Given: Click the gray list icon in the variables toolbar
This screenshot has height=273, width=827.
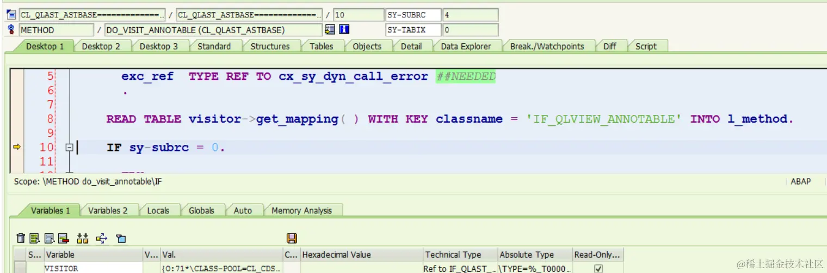Looking at the screenshot, I should [49, 238].
